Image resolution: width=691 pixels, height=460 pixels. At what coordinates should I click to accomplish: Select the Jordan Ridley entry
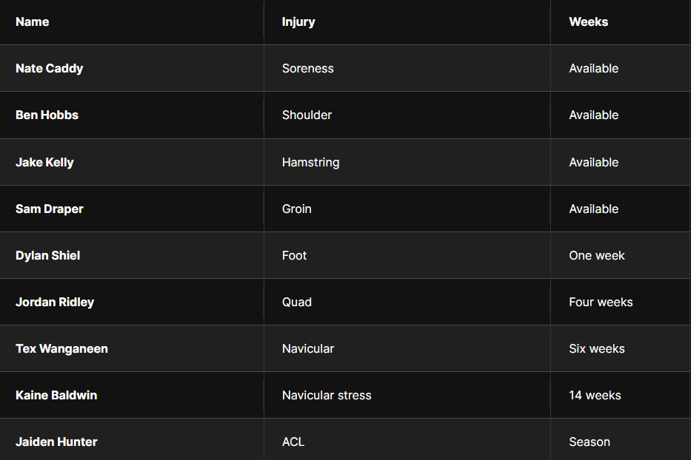tap(55, 302)
